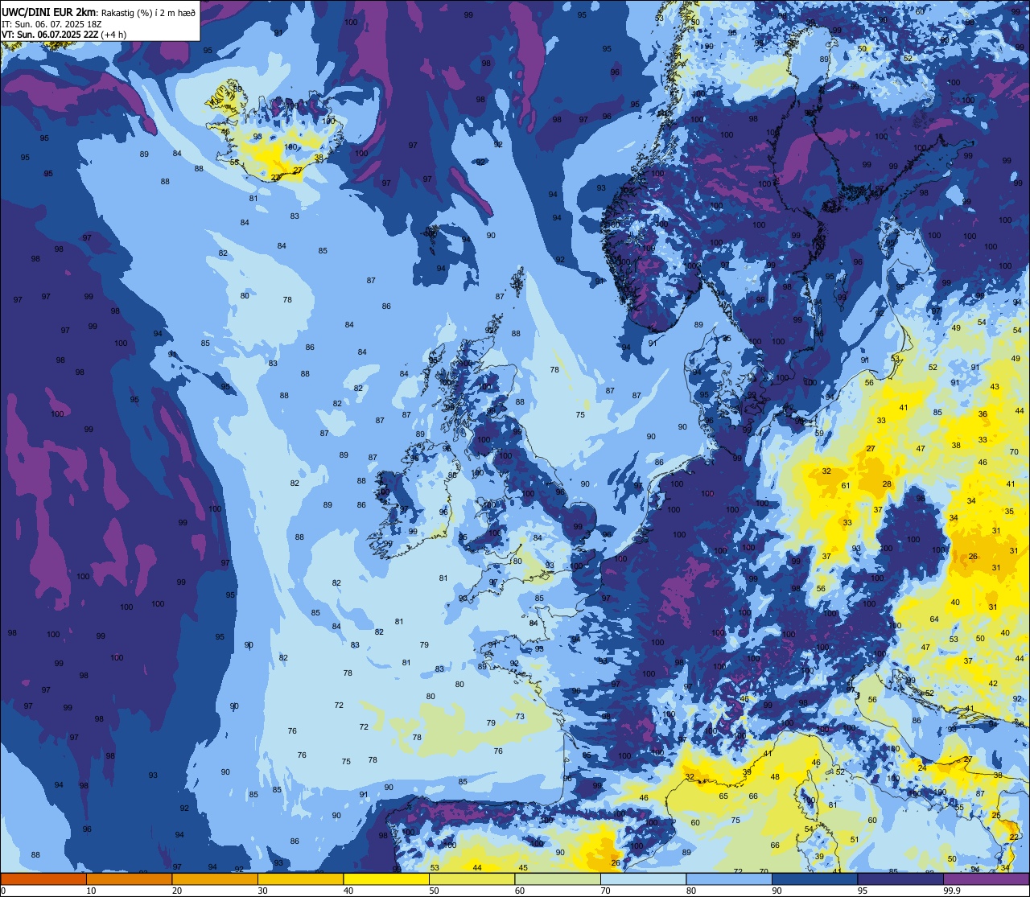Click the purple above-99.9 legend swatch

(986, 879)
